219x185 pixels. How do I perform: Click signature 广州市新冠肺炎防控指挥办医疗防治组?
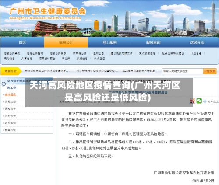tap(184, 173)
